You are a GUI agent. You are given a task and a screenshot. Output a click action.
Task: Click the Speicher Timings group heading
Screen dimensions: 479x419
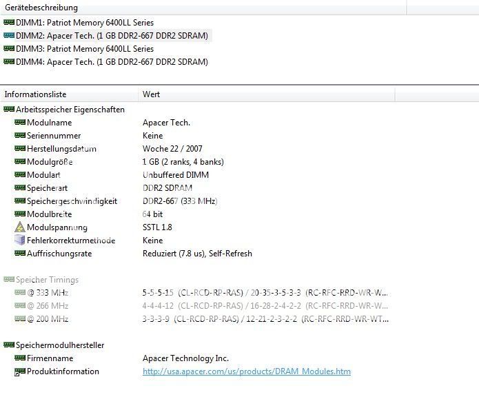coord(48,280)
